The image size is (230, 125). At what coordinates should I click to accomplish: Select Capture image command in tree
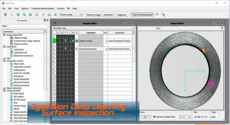pyautogui.click(x=20, y=38)
